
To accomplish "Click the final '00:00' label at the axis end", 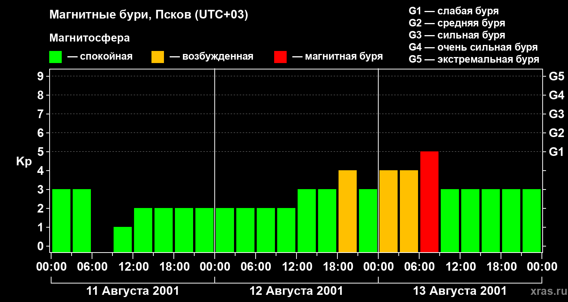I will tap(542, 267).
